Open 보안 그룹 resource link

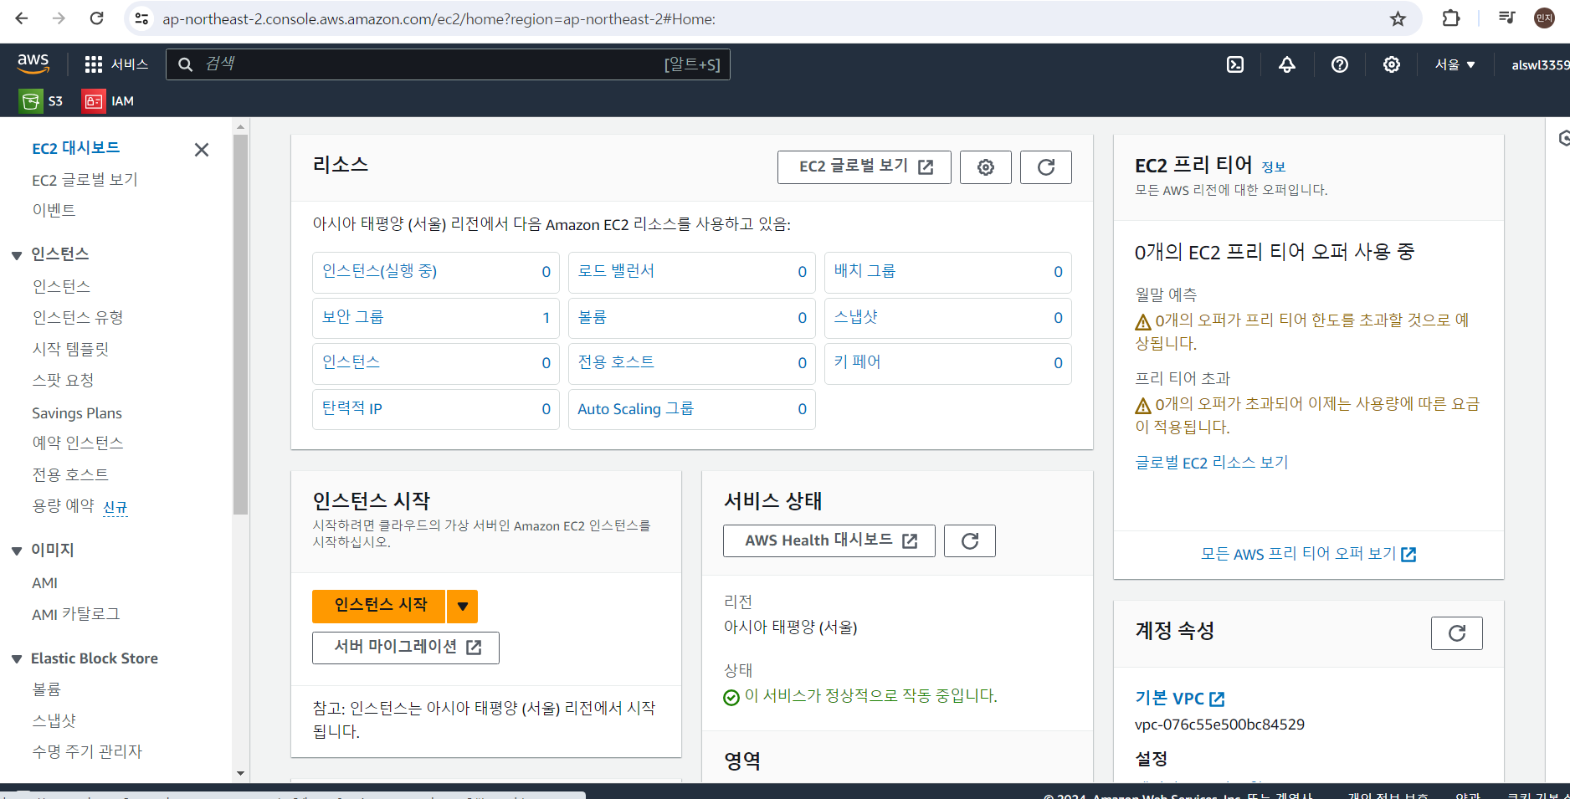(352, 317)
